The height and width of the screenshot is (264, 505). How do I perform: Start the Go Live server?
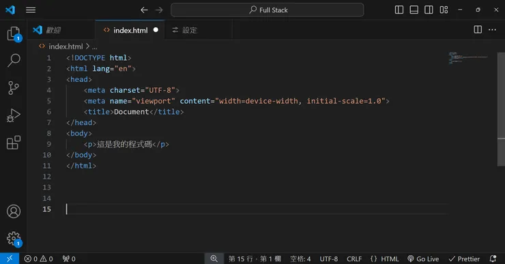click(423, 259)
